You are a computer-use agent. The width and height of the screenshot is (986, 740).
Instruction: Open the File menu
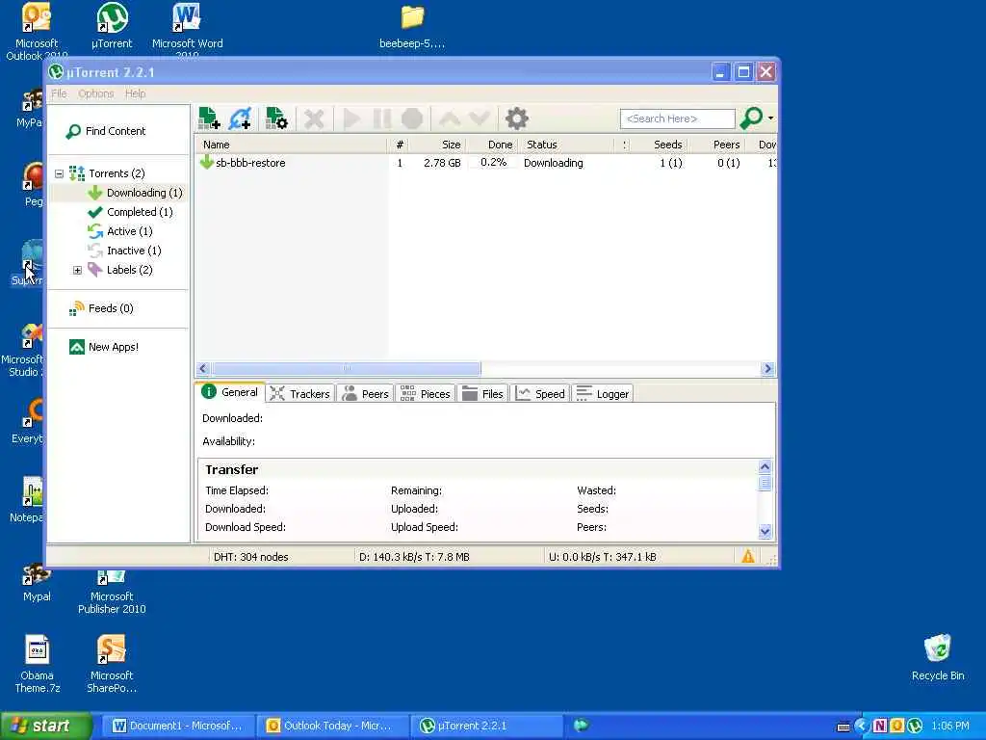[59, 93]
